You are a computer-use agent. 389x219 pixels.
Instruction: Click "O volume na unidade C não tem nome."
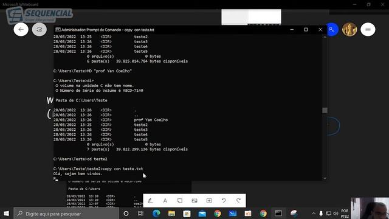tap(95, 86)
